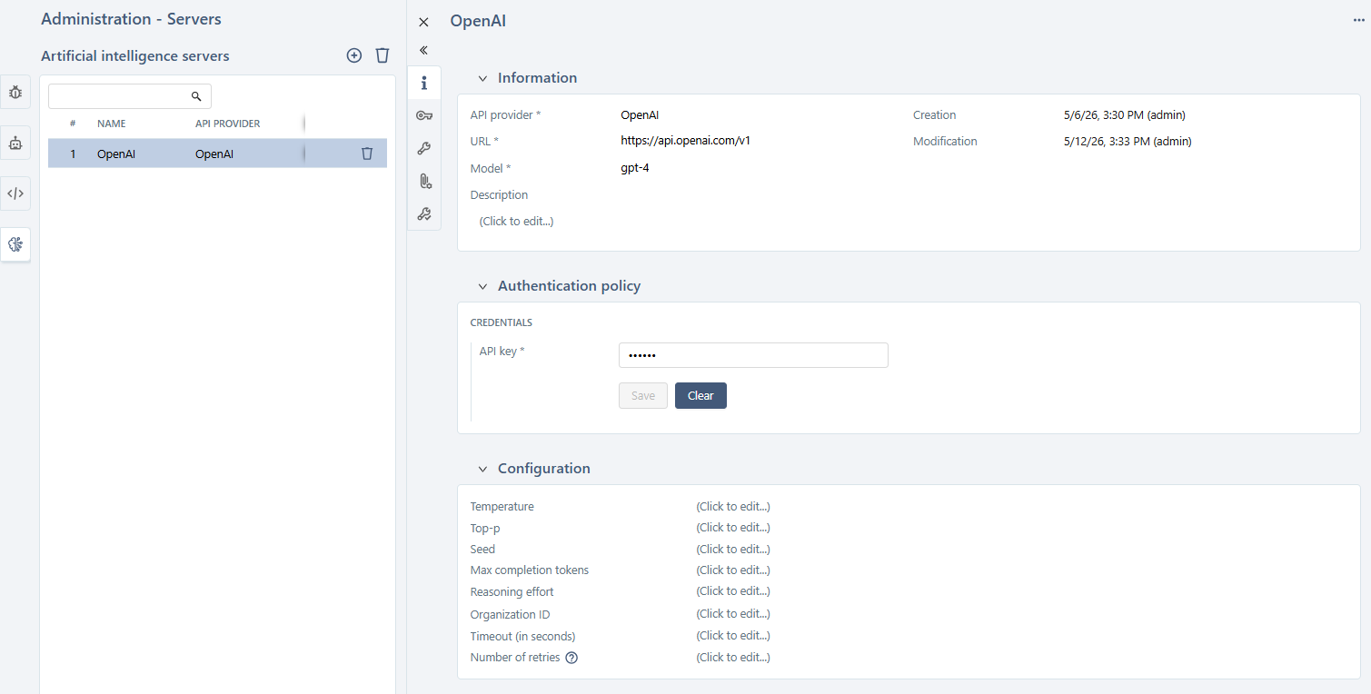Edit the Number of retries value
Viewport: 1371px width, 694px height.
(733, 658)
